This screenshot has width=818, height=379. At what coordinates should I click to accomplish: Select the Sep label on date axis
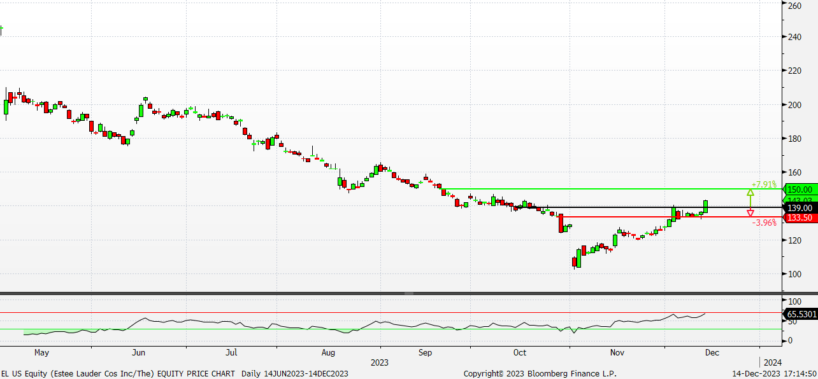pyautogui.click(x=425, y=352)
